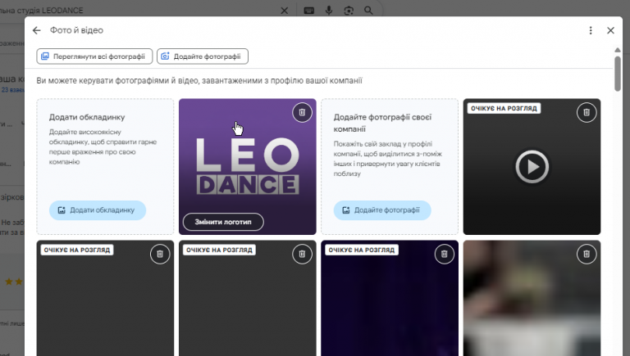Viewport: 630px width, 356px height.
Task: Play the pending review video
Action: click(x=532, y=167)
